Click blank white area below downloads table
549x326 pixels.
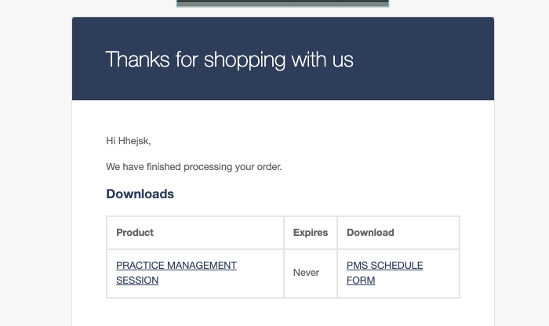pos(283,313)
